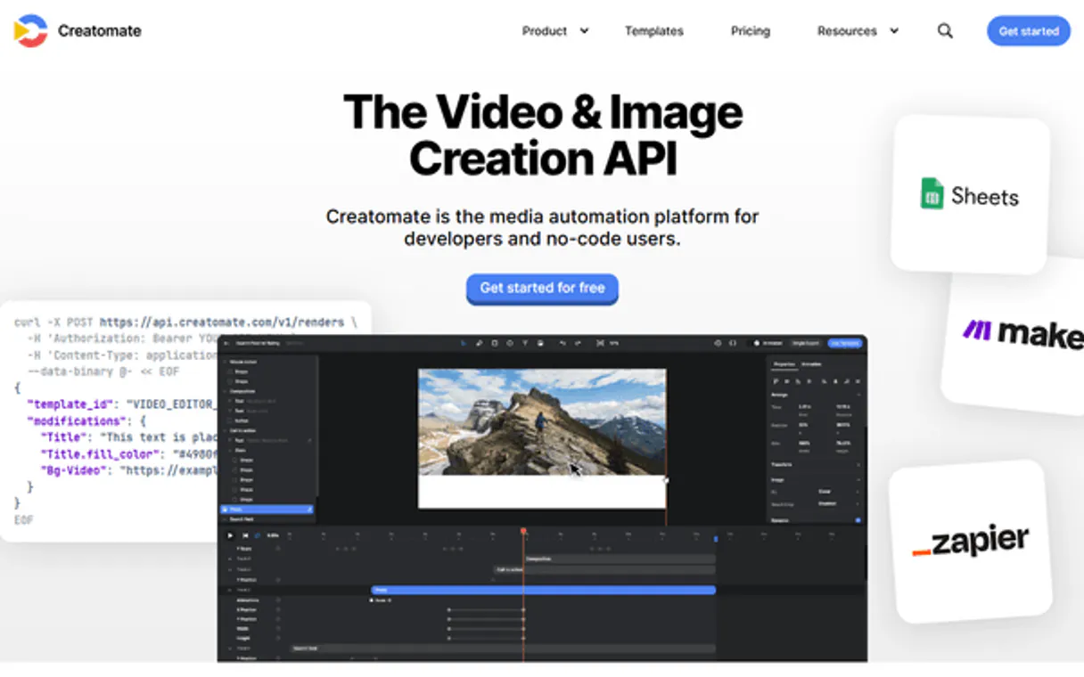The height and width of the screenshot is (677, 1084).
Task: Click the redo arrow in the editor toolbar
Action: click(578, 343)
